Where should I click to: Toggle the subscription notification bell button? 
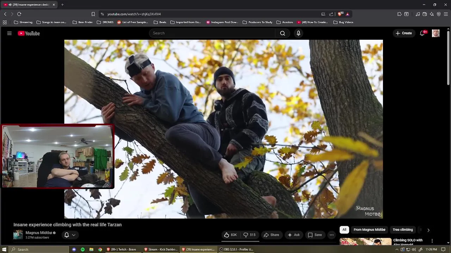coord(70,235)
